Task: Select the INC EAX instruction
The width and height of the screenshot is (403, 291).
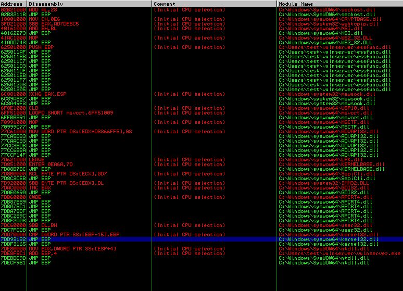Action: point(40,187)
